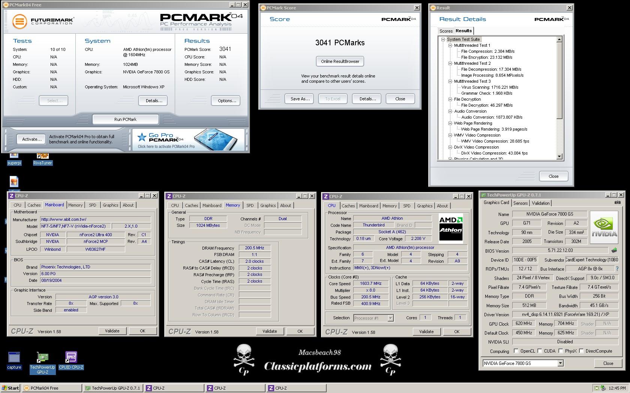Click the Result tree scrollbar up arrow

[559, 39]
